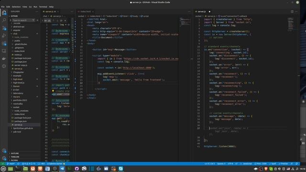The image size is (306, 172).
Task: Click Synchronize Changes icon in status bar
Action: coord(18,163)
